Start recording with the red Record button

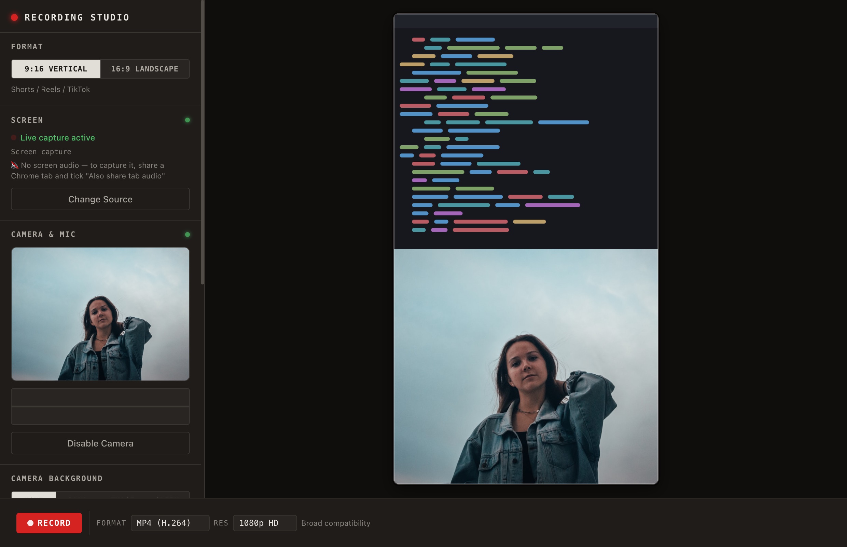[49, 523]
